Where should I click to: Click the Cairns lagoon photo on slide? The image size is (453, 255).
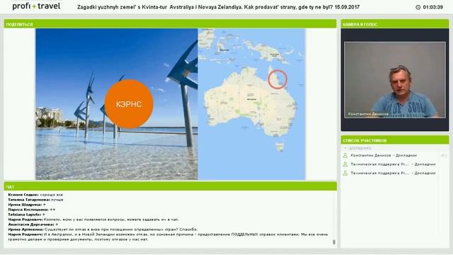point(117,104)
